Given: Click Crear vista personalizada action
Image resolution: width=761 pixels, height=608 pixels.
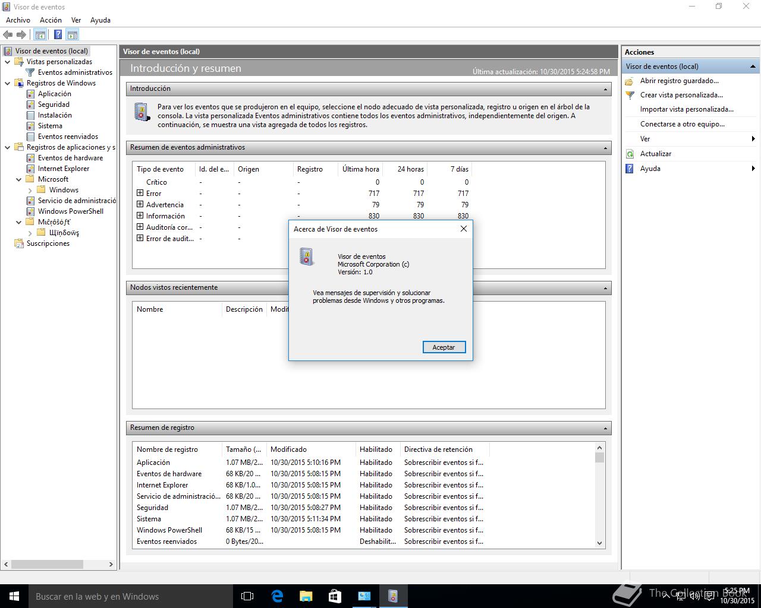Looking at the screenshot, I should [x=681, y=95].
